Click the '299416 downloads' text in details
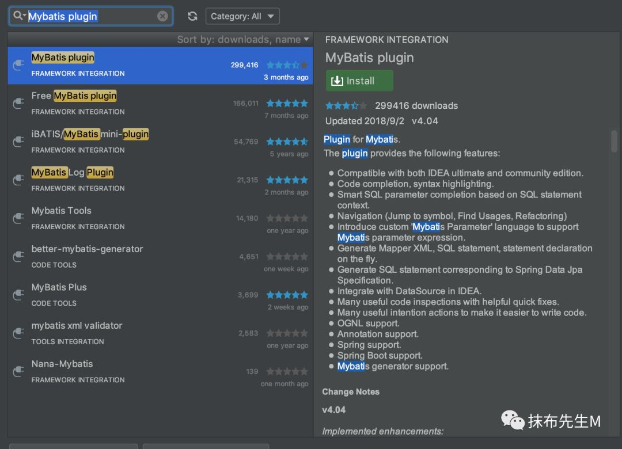Screen dimensions: 622x449 click(416, 105)
